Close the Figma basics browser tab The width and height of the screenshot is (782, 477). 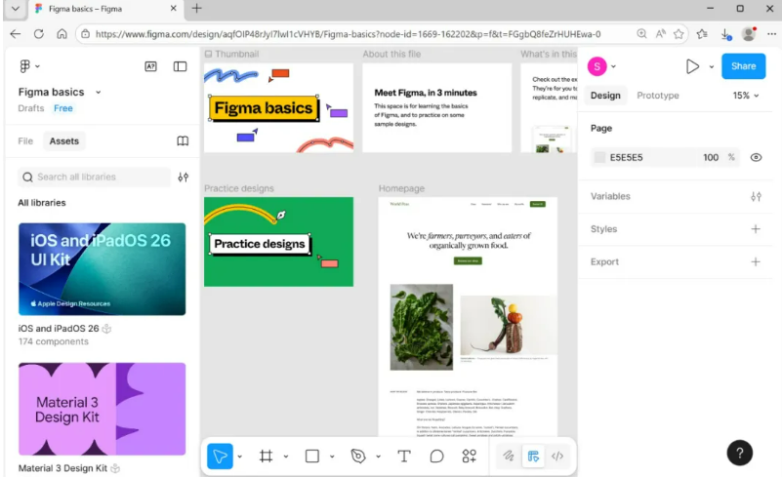pyautogui.click(x=173, y=9)
